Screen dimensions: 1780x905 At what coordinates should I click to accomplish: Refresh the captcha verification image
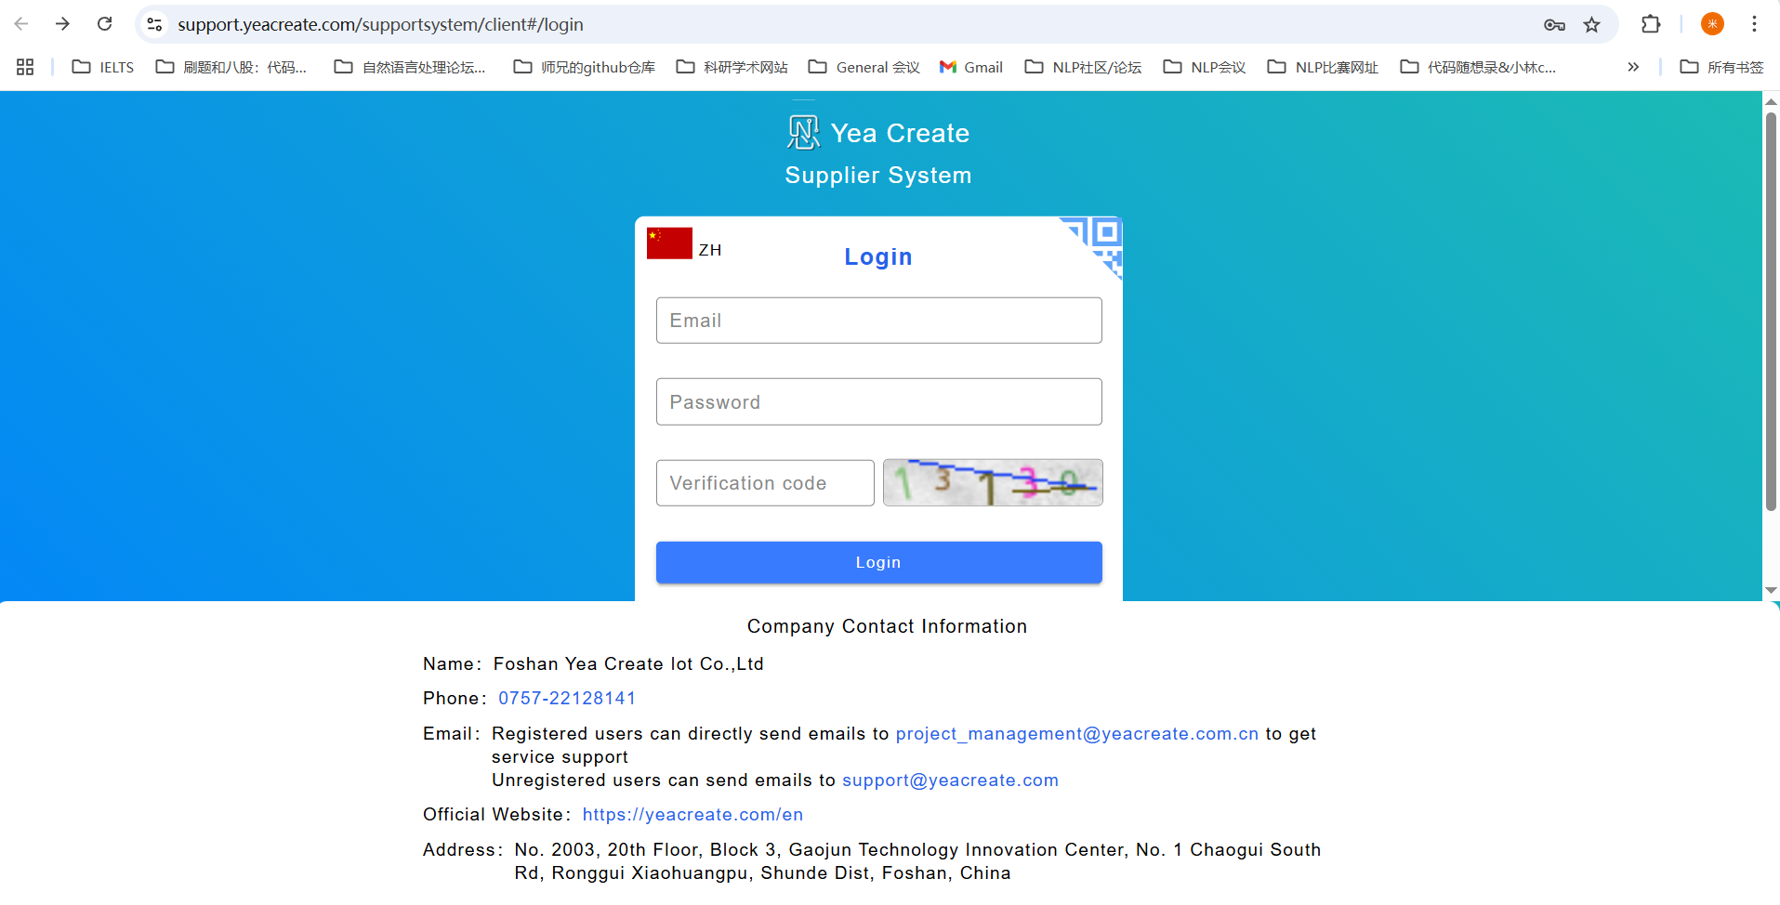pyautogui.click(x=992, y=483)
